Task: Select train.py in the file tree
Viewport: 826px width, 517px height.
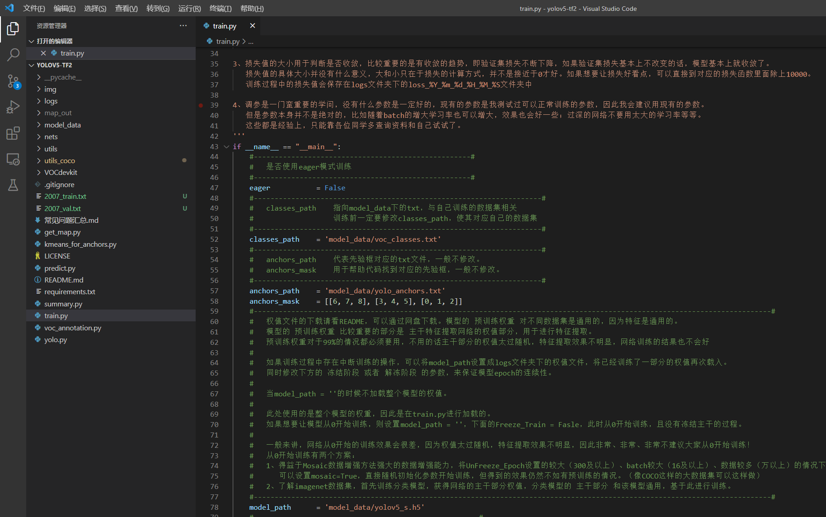Action: 111,315
